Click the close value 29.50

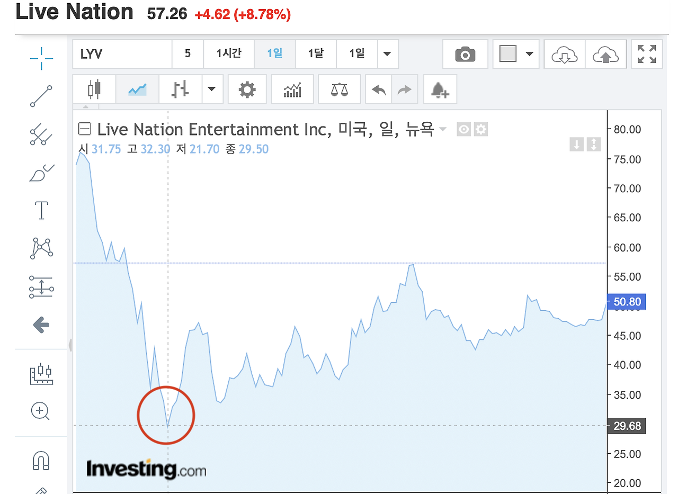(x=254, y=149)
